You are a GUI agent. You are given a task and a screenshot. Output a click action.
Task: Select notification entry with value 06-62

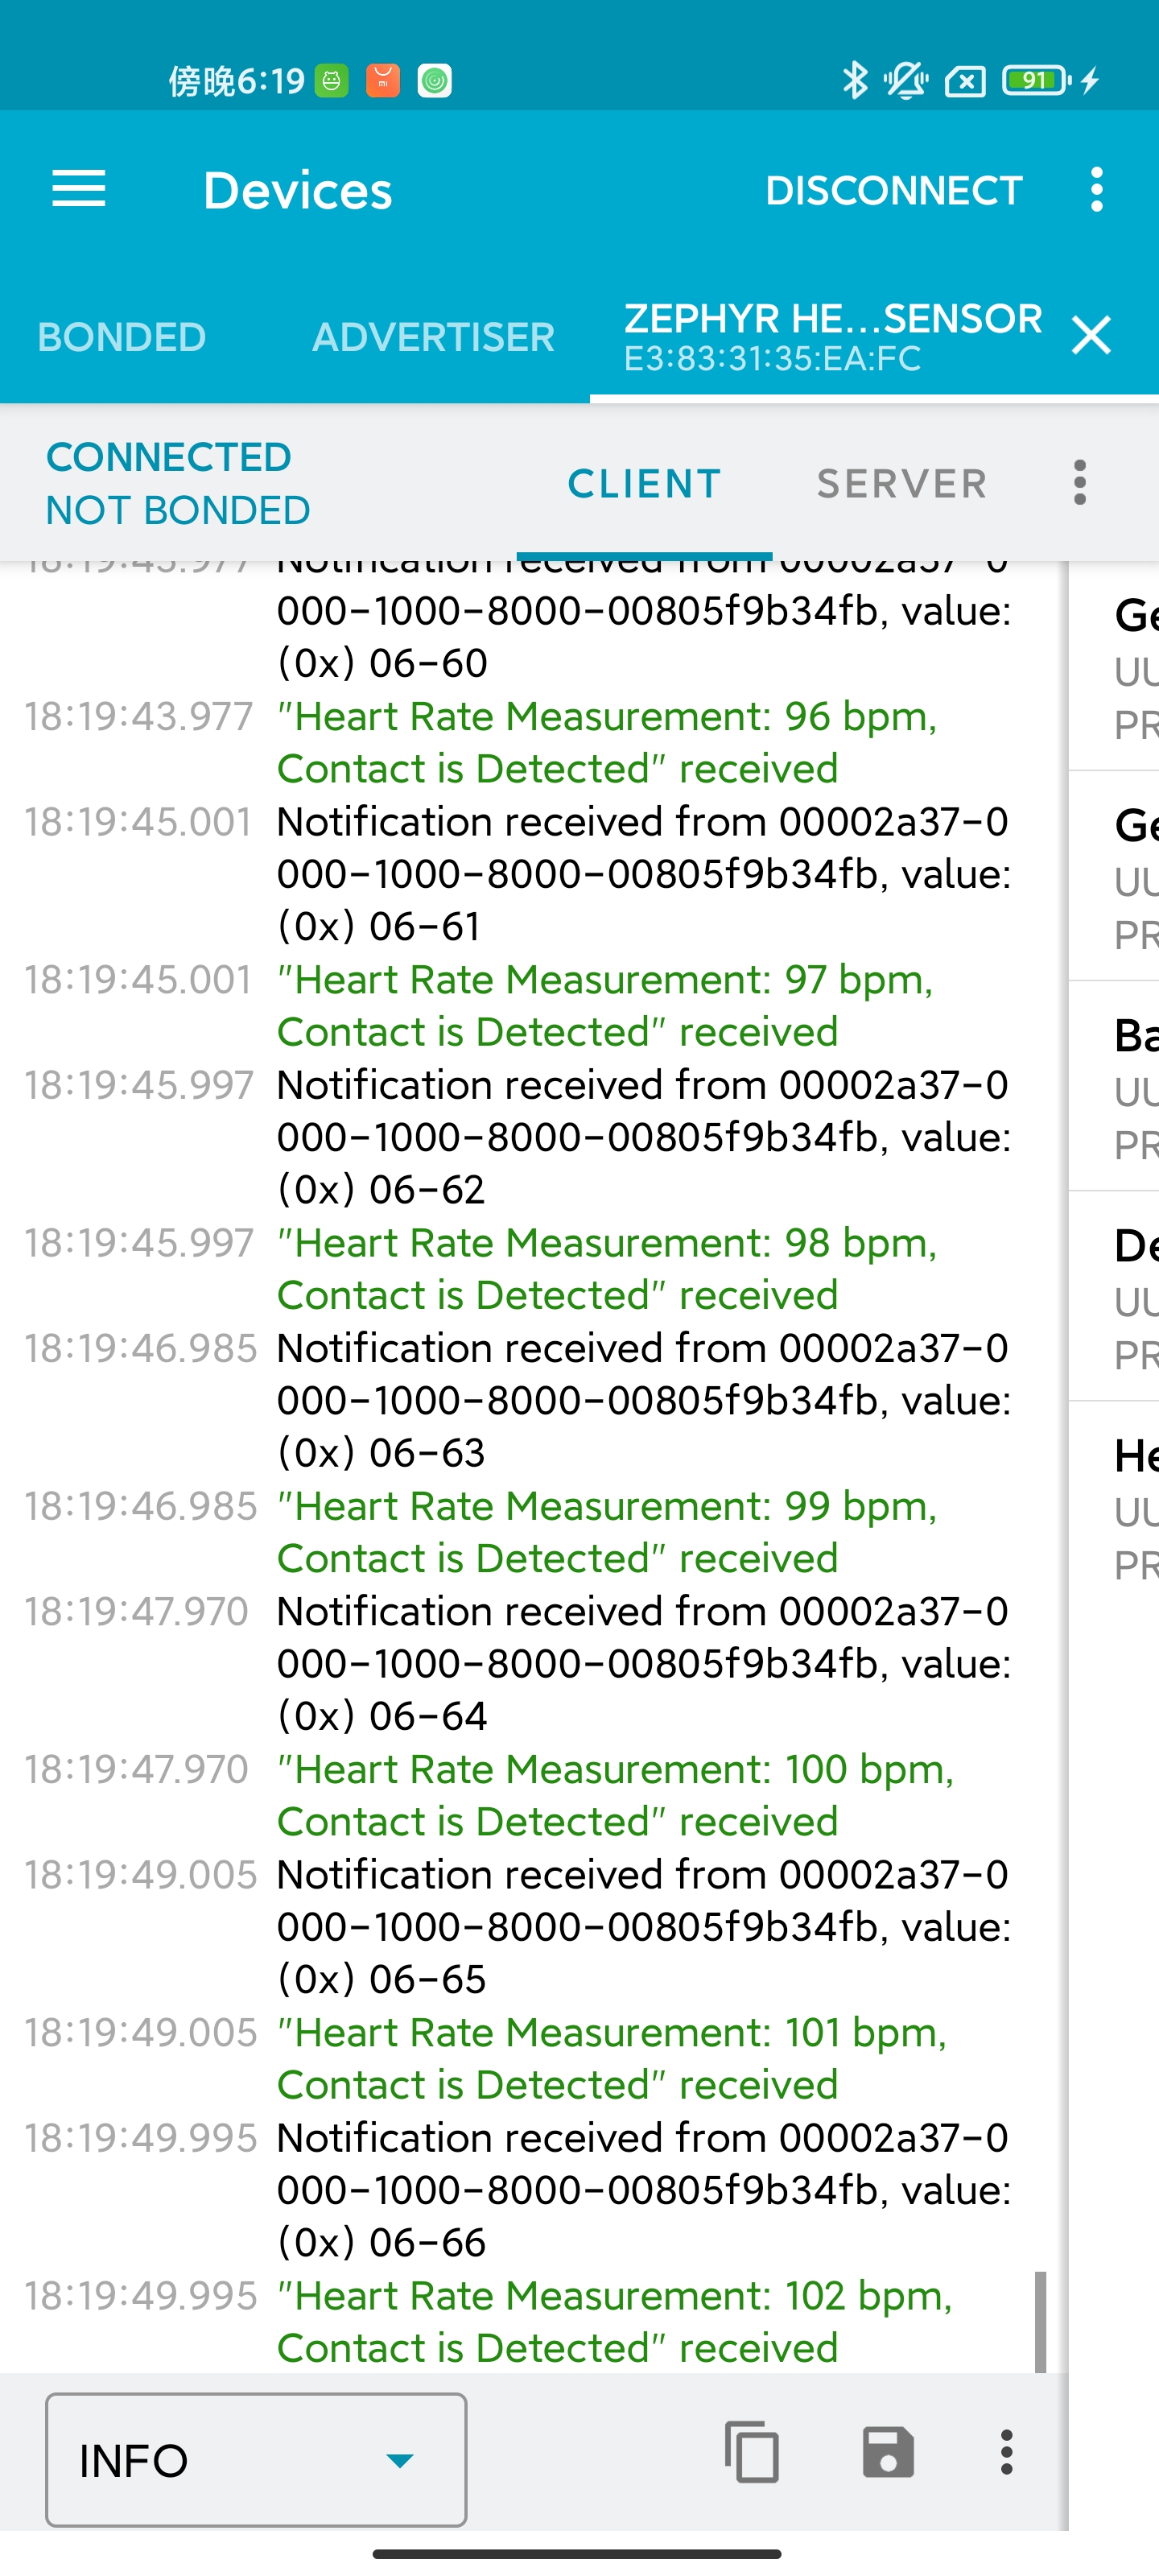(x=644, y=1136)
